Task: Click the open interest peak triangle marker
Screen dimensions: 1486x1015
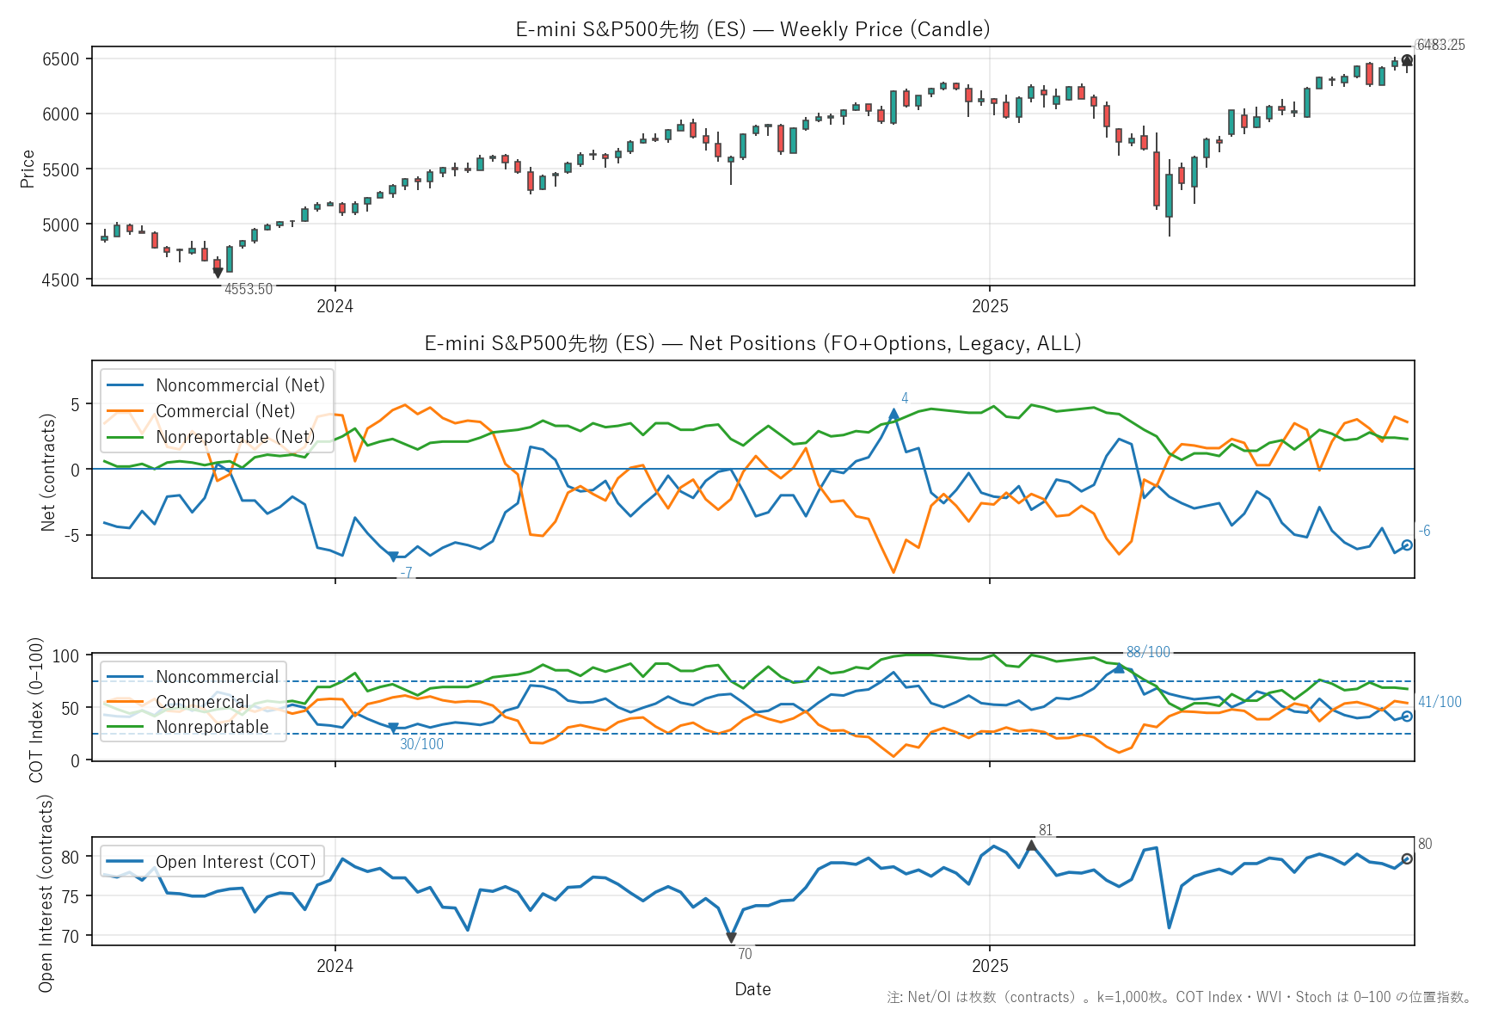Action: coord(1031,846)
